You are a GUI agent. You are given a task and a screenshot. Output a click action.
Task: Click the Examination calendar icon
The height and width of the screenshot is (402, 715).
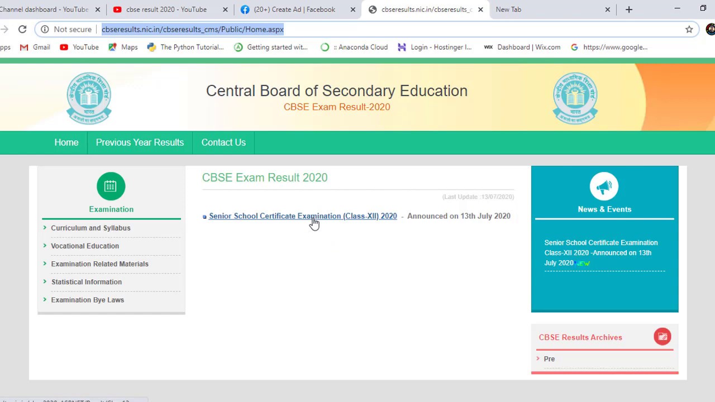[111, 186]
